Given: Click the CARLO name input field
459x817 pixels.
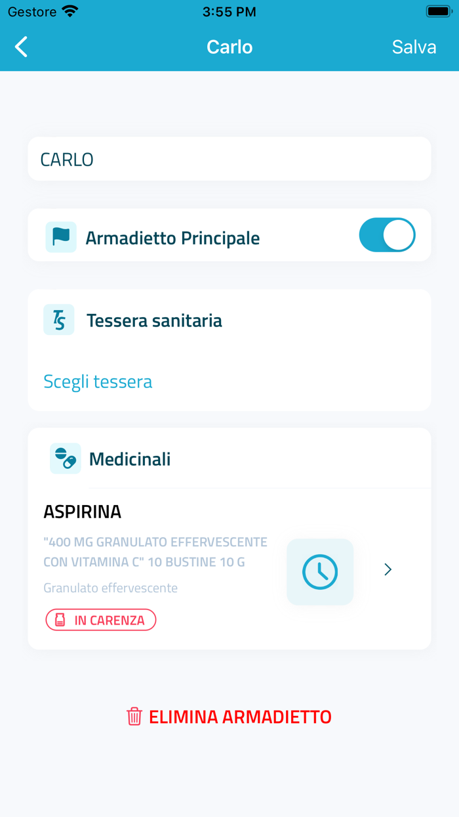Looking at the screenshot, I should pos(229,158).
